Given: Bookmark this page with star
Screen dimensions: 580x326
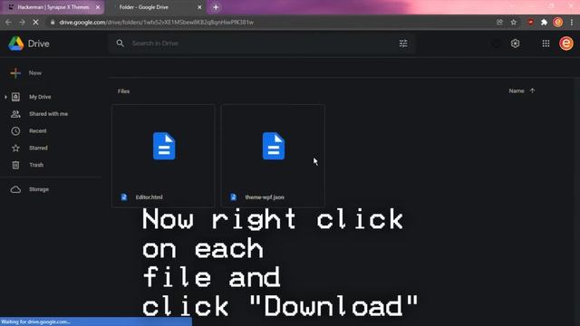Looking at the screenshot, I should tap(514, 22).
